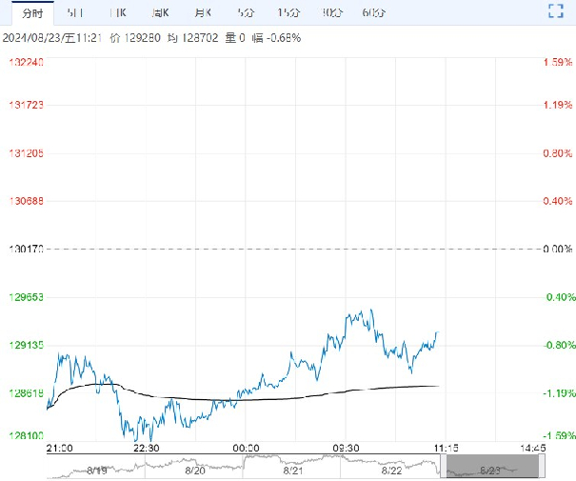Switch to the 5日 chart tab

(x=74, y=12)
